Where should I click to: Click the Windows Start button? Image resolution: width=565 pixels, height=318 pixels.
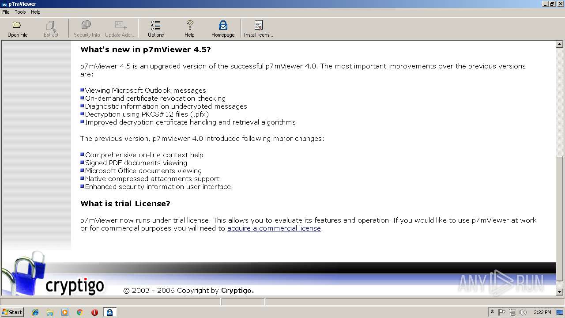click(12, 312)
